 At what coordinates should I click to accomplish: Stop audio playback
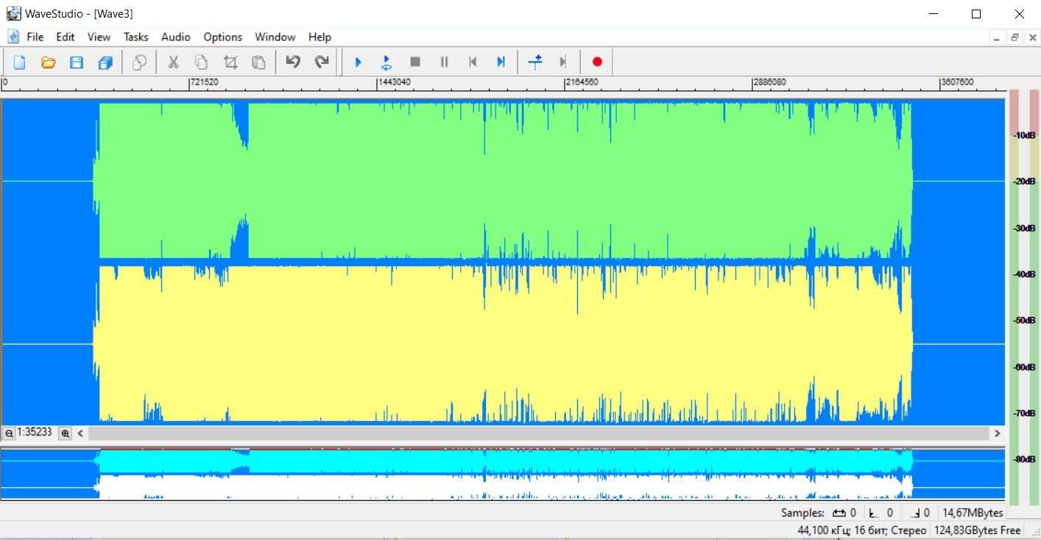pyautogui.click(x=415, y=63)
